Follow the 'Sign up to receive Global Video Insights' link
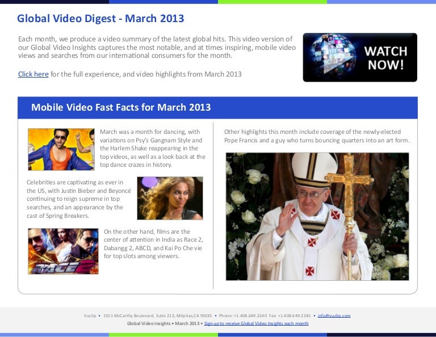The height and width of the screenshot is (337, 436). [x=256, y=323]
